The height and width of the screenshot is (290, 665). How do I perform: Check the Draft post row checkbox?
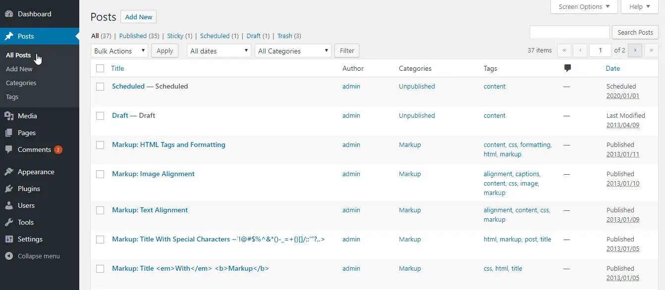(100, 115)
